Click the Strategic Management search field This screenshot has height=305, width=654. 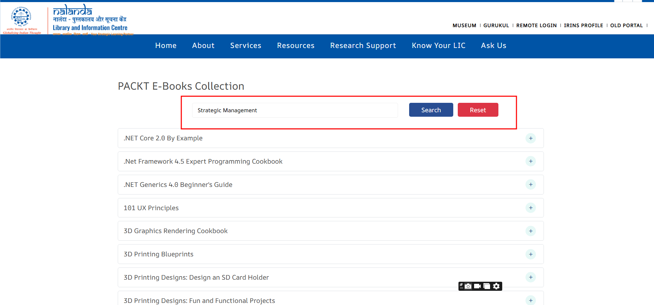coord(295,110)
